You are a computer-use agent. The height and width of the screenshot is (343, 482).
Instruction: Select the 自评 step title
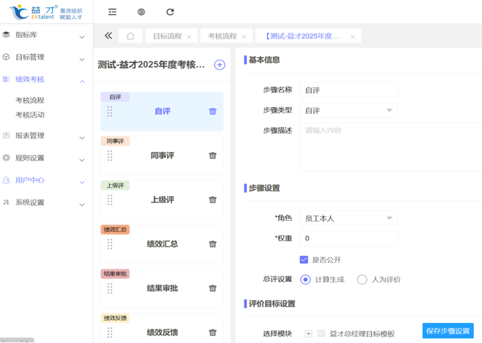162,111
